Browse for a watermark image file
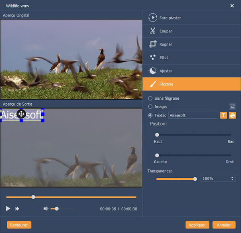 pyautogui.click(x=232, y=106)
